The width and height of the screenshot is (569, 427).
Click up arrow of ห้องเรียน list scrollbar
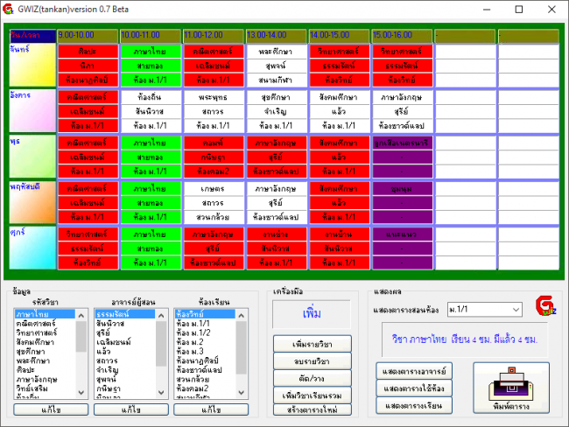[242, 315]
